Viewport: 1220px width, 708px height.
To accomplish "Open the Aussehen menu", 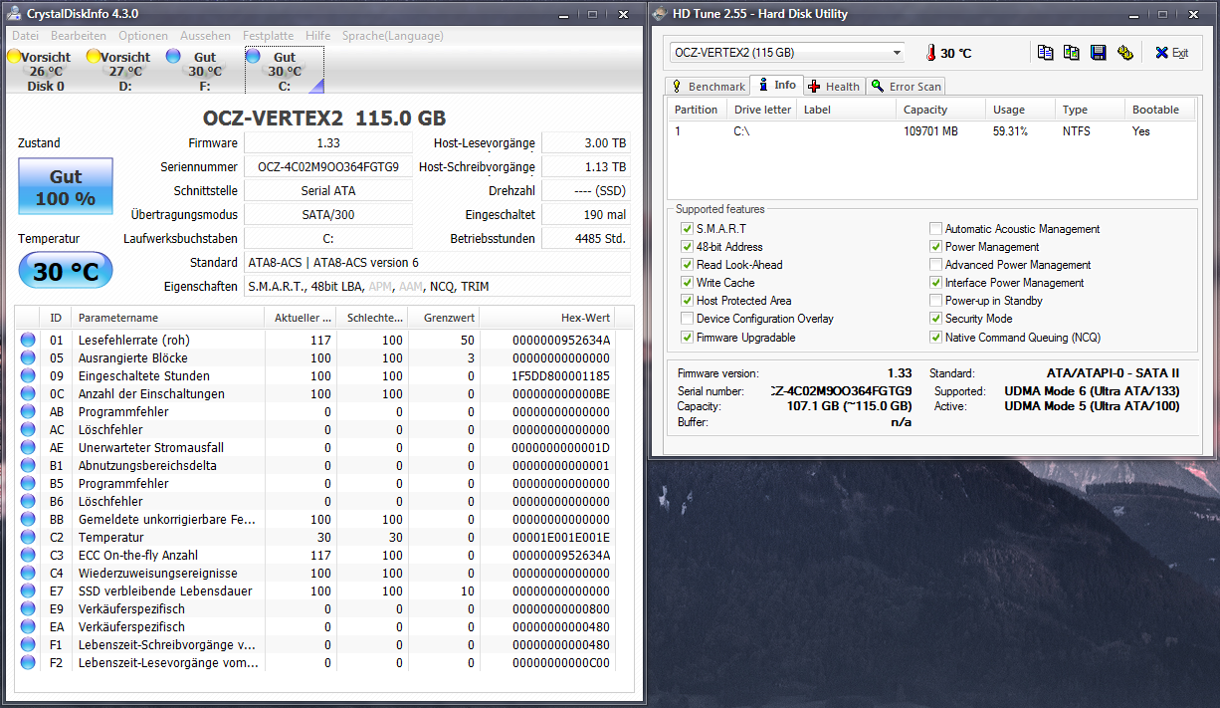I will (x=206, y=36).
